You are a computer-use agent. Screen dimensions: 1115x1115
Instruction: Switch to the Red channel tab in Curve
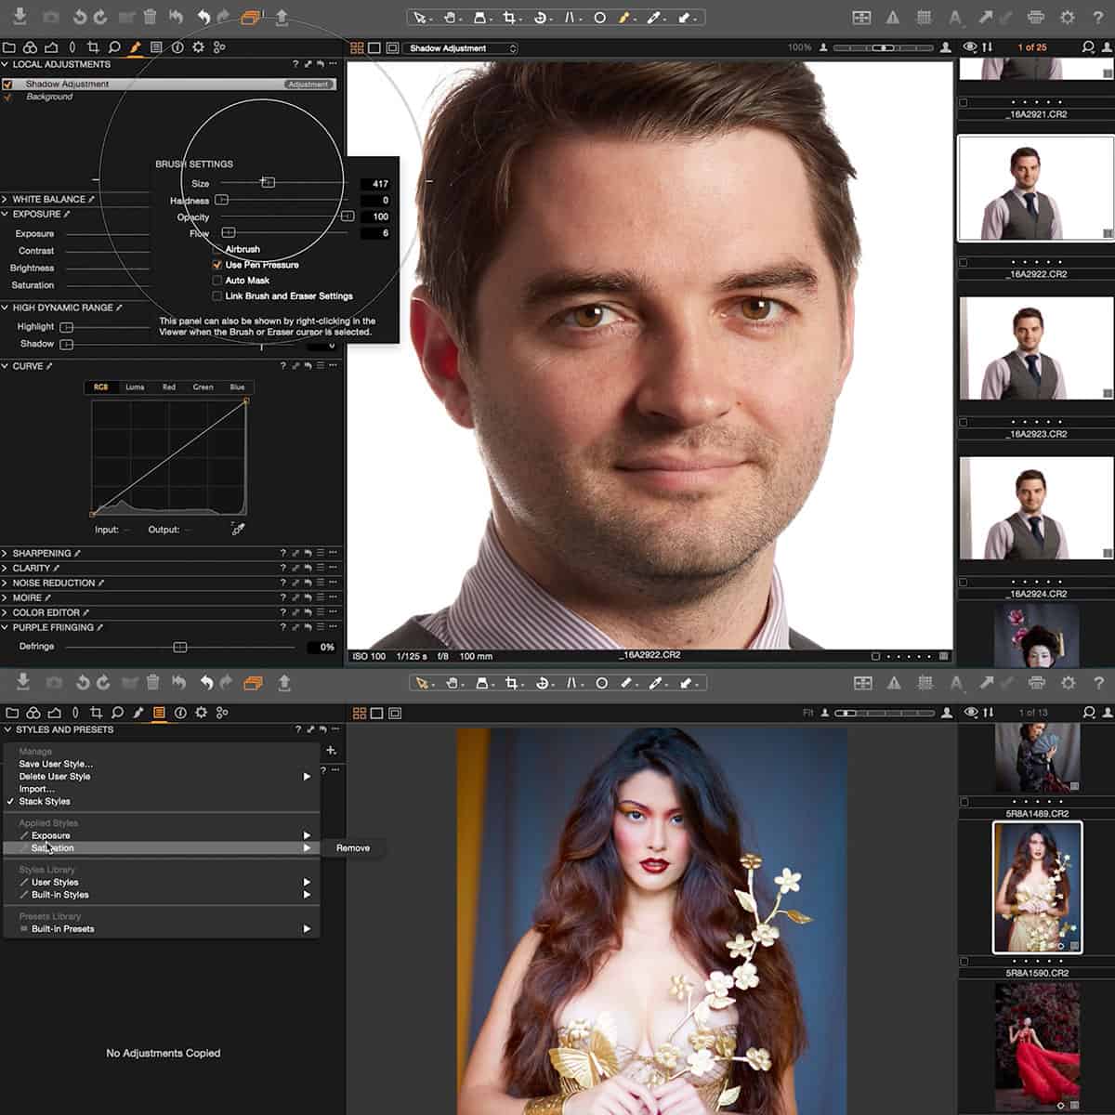[x=168, y=387]
